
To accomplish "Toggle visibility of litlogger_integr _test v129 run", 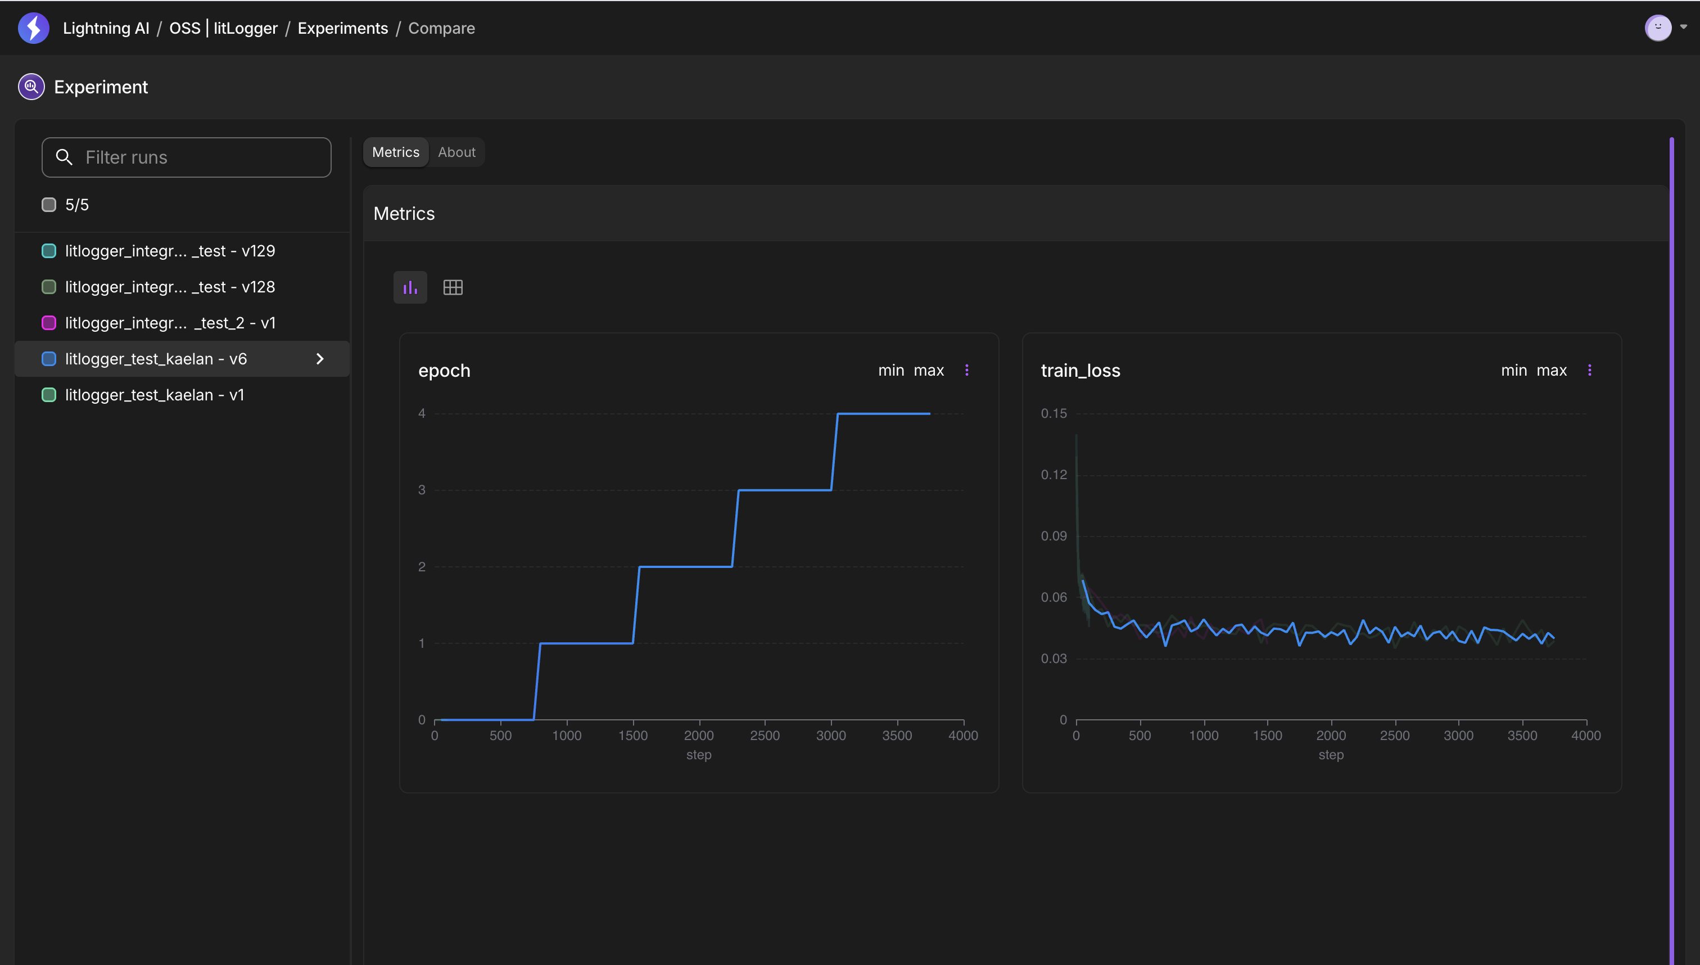I will click(49, 251).
